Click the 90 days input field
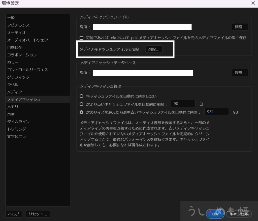 click(183, 104)
